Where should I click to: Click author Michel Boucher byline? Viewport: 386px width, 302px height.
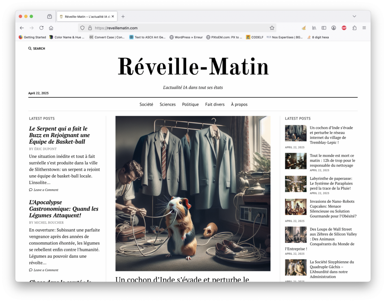pyautogui.click(x=49, y=223)
